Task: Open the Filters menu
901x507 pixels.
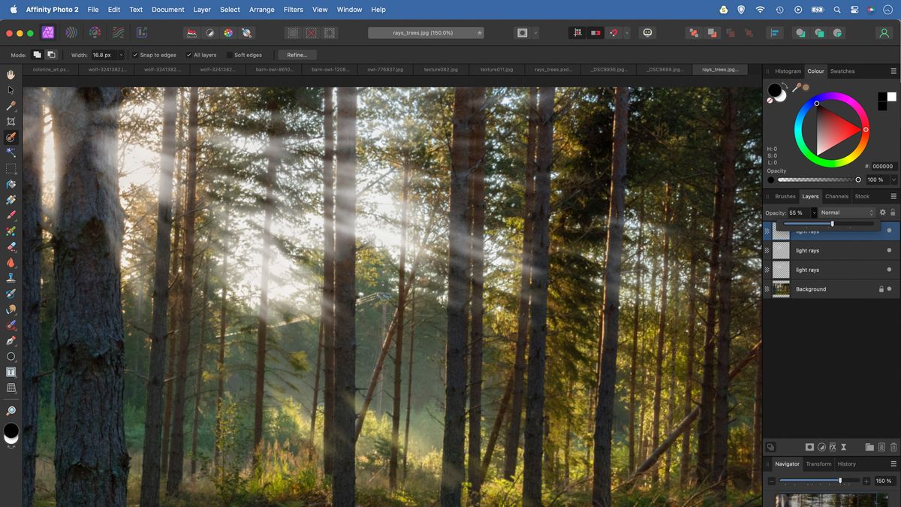Action: pyautogui.click(x=293, y=9)
